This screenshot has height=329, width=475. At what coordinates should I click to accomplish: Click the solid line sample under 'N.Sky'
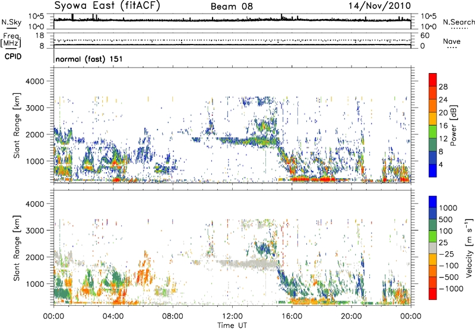11,29
